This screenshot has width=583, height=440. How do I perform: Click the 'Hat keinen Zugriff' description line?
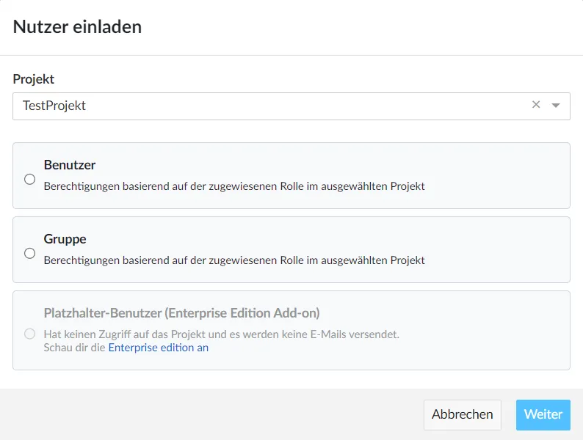pyautogui.click(x=221, y=334)
